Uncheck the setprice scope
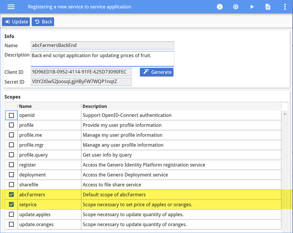 [x=12, y=204]
